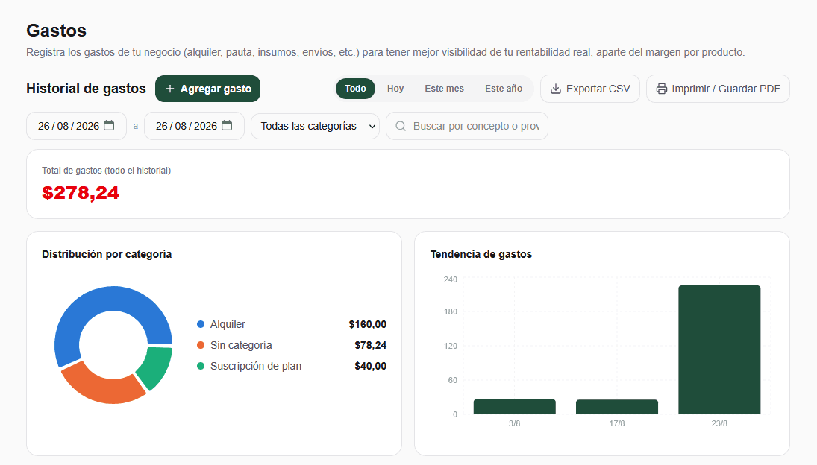Click the Suscripción de plan legend label
817x465 pixels.
pyautogui.click(x=256, y=366)
